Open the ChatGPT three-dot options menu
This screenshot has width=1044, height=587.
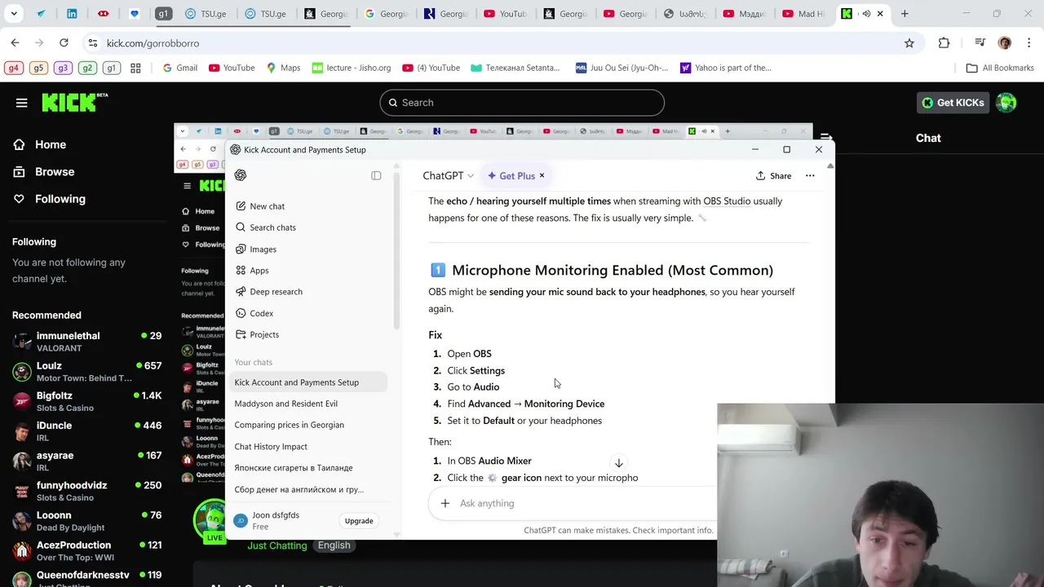pyautogui.click(x=810, y=175)
